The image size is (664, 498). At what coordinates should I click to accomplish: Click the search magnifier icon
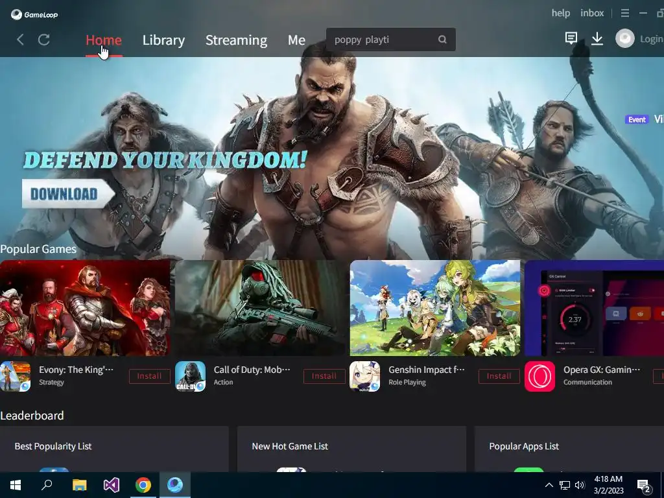442,40
